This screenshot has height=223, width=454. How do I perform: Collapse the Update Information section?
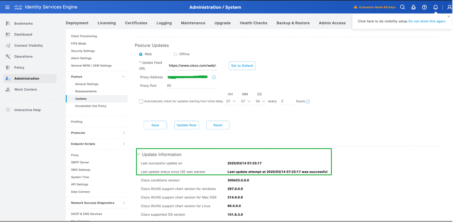tap(138, 155)
